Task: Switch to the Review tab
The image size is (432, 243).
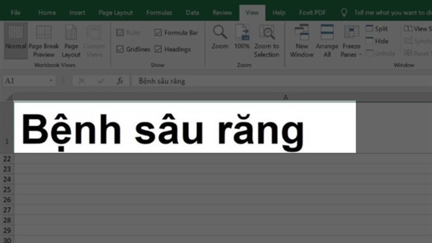Action: pos(222,12)
